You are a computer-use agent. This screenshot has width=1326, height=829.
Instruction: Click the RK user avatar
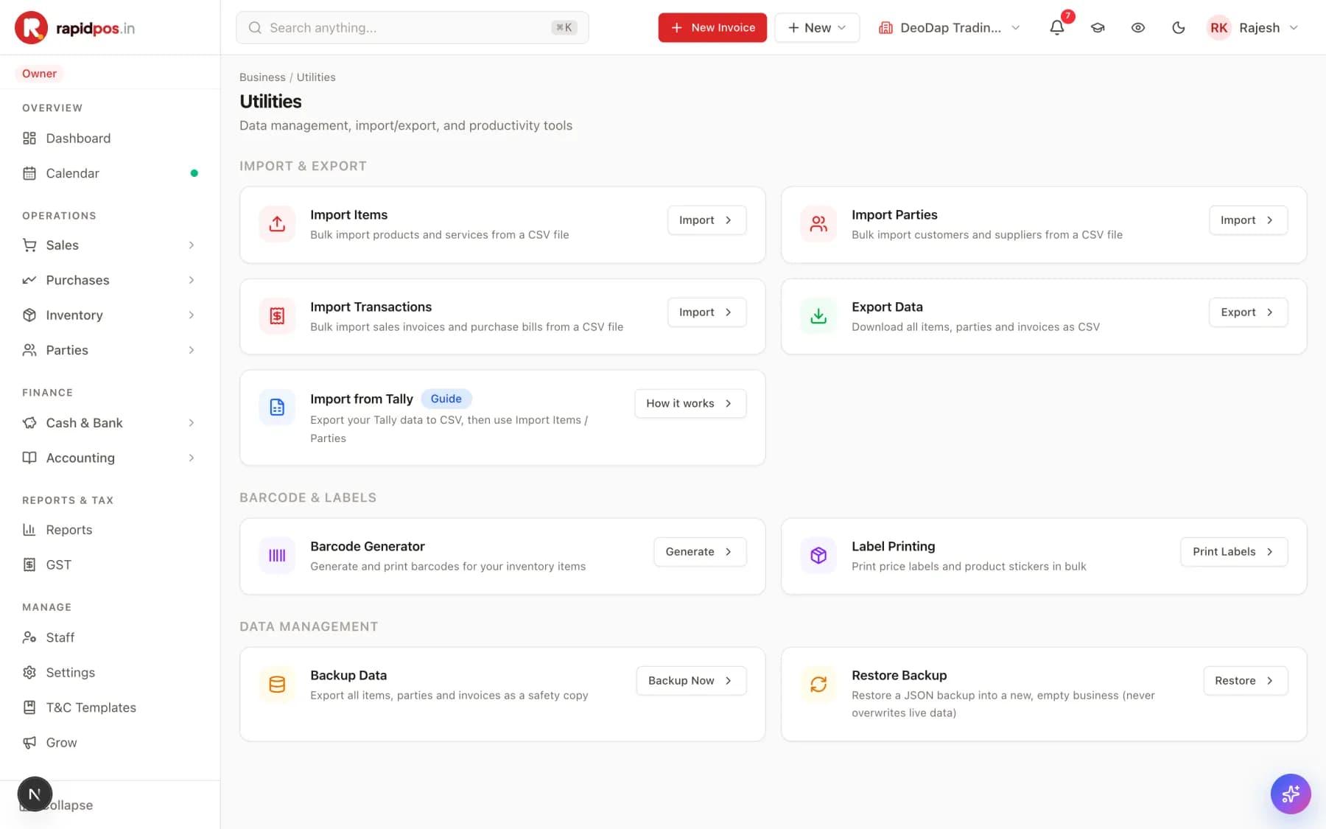point(1219,28)
